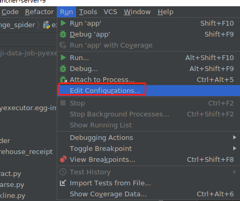Image resolution: width=240 pixels, height=201 pixels.
Task: Click the play icon beside Run...
Action: pos(63,57)
